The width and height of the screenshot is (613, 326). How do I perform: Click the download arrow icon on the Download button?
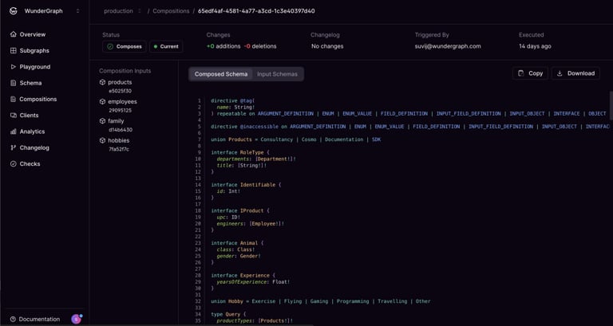560,73
